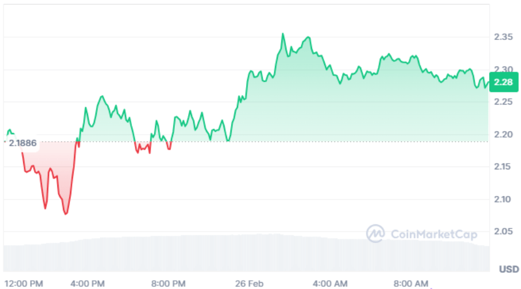
Task: Click the 2.05 price axis label
Action: pos(502,231)
